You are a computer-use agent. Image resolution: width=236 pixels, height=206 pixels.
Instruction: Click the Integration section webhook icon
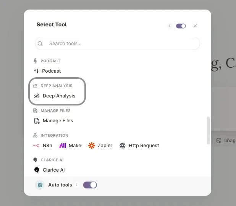35,136
